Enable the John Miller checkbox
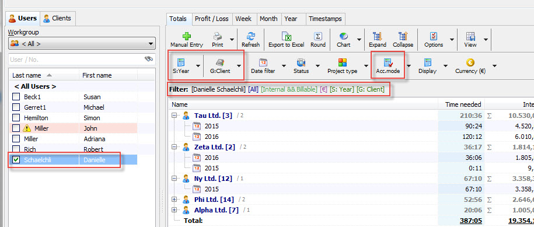The width and height of the screenshot is (534, 227). tap(16, 128)
